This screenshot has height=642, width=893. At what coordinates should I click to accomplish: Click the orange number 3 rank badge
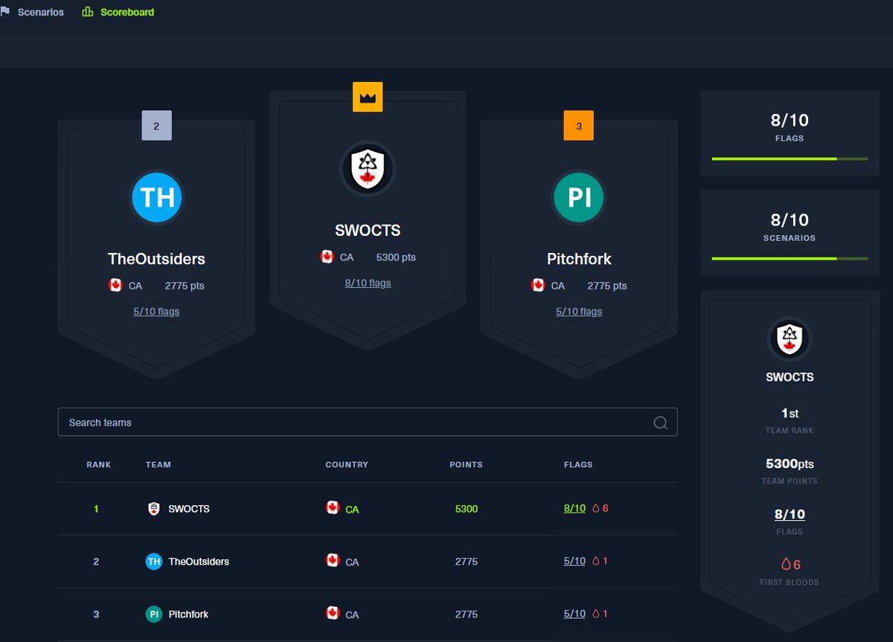pyautogui.click(x=579, y=126)
